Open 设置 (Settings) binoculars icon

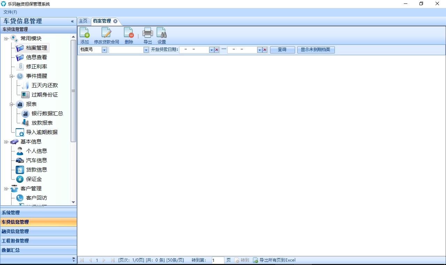click(x=161, y=33)
